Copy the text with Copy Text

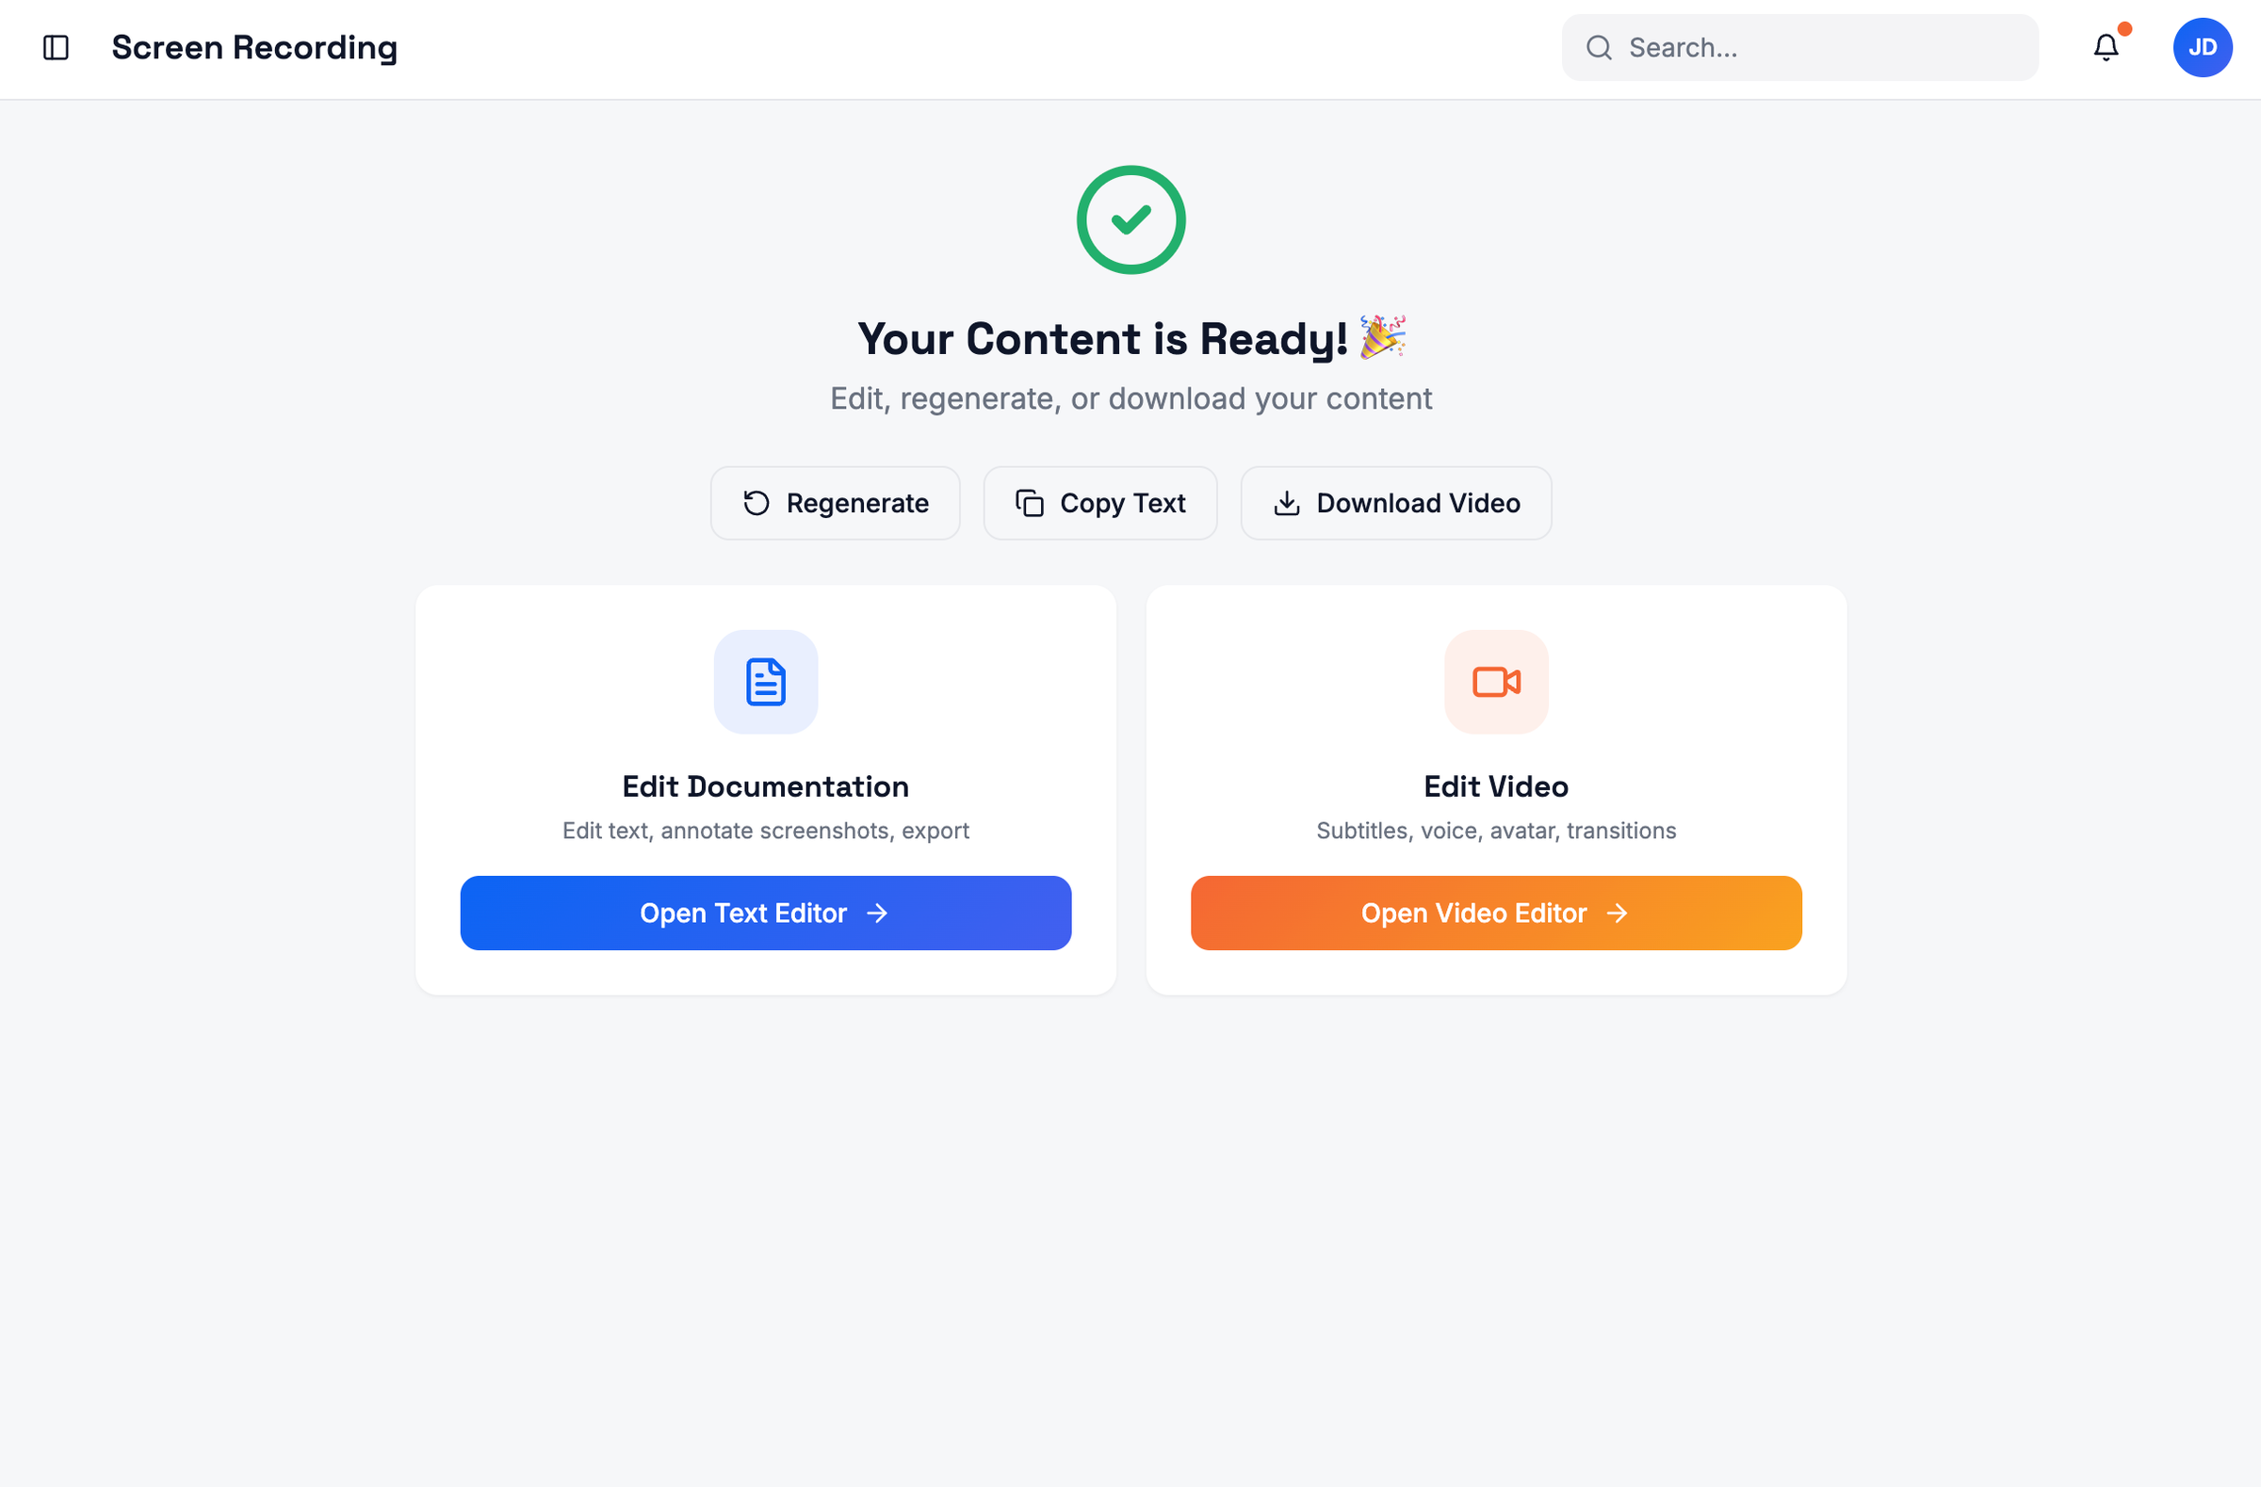[1100, 503]
